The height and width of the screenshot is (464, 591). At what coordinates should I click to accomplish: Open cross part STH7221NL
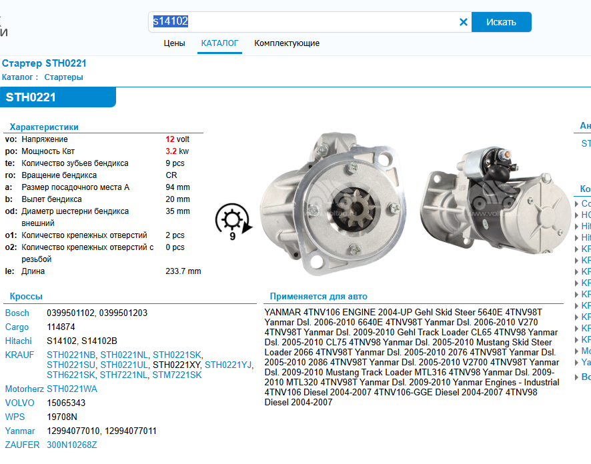click(123, 375)
